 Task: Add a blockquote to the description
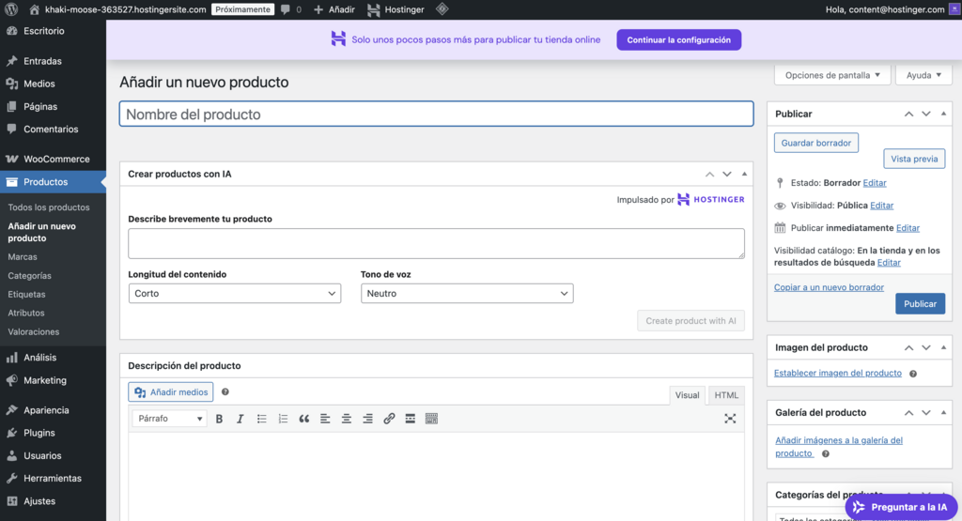304,419
